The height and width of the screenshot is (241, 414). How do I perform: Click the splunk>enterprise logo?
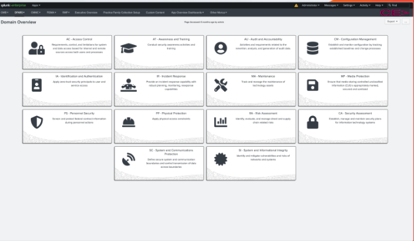tap(13, 5)
